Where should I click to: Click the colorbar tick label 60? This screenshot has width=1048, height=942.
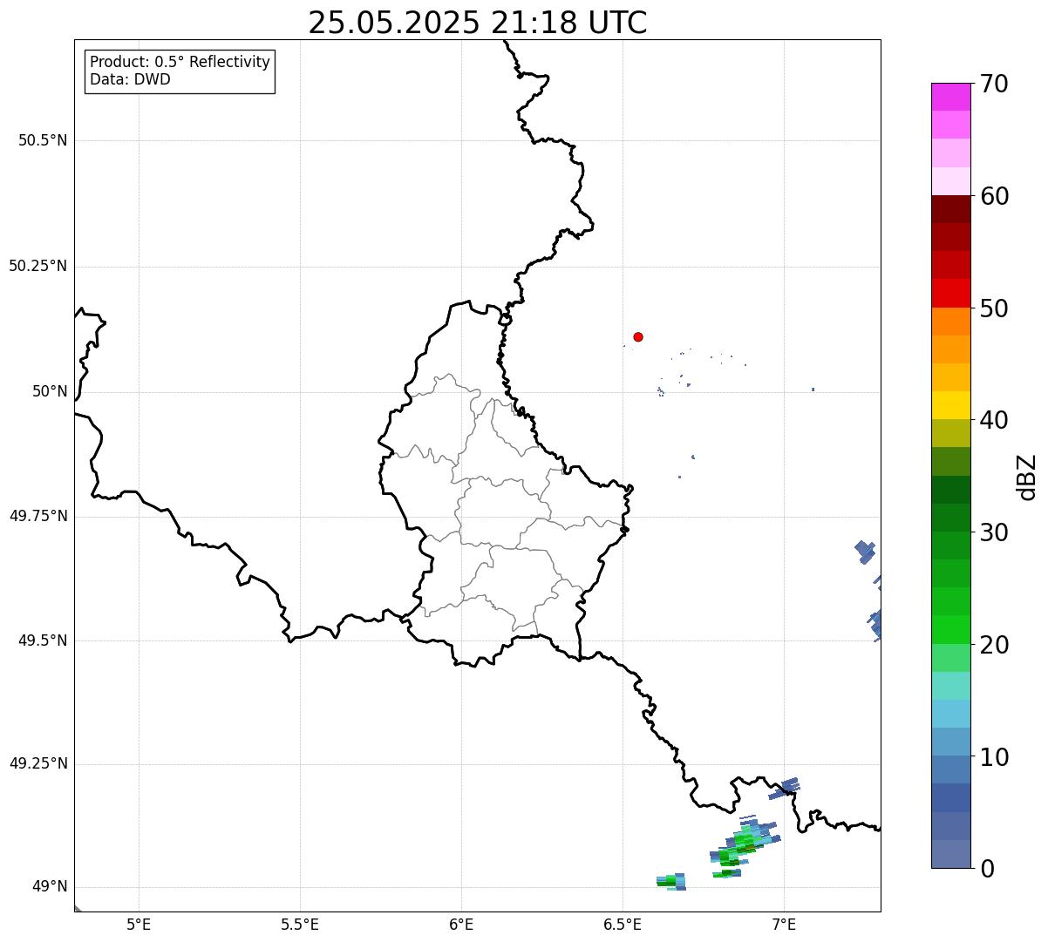click(x=994, y=196)
